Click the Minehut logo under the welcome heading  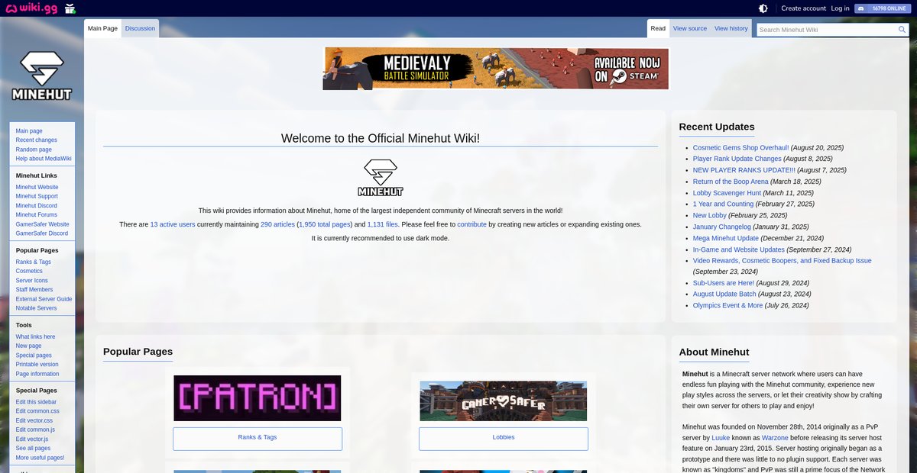[381, 178]
